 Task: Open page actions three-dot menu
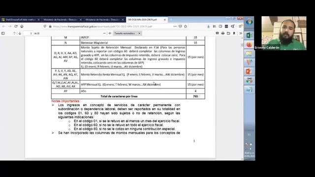[175, 26]
